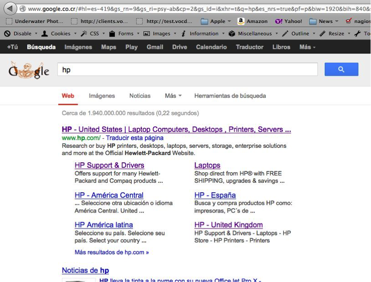This screenshot has height=282, width=371.
Task: Expand the Information dropdown arrow
Action: [223, 34]
